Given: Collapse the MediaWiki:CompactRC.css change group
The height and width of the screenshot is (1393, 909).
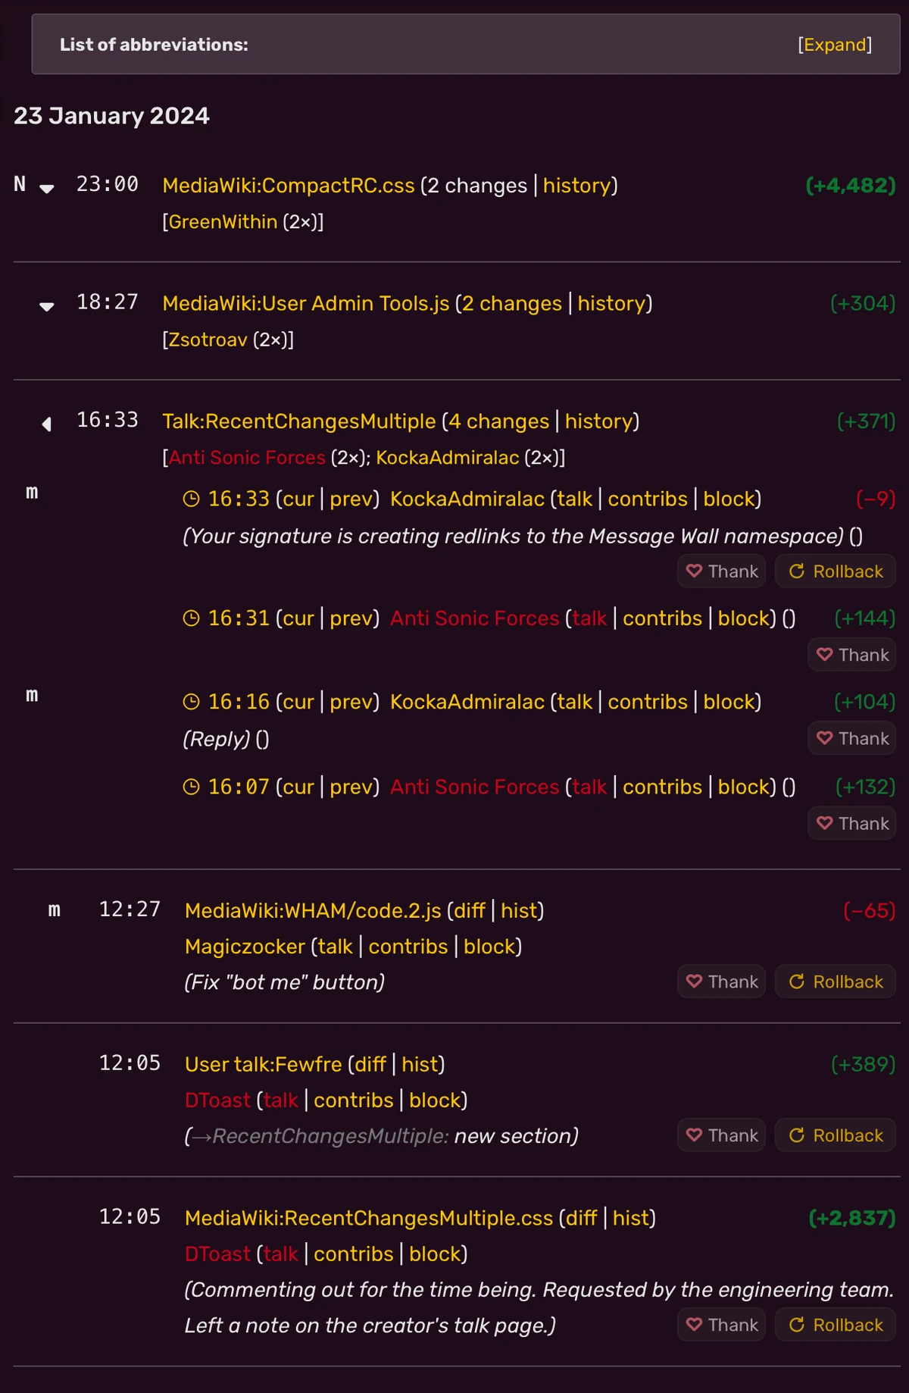Looking at the screenshot, I should (x=47, y=187).
